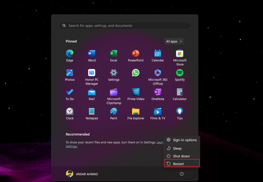Open the Calendar app

click(x=158, y=54)
